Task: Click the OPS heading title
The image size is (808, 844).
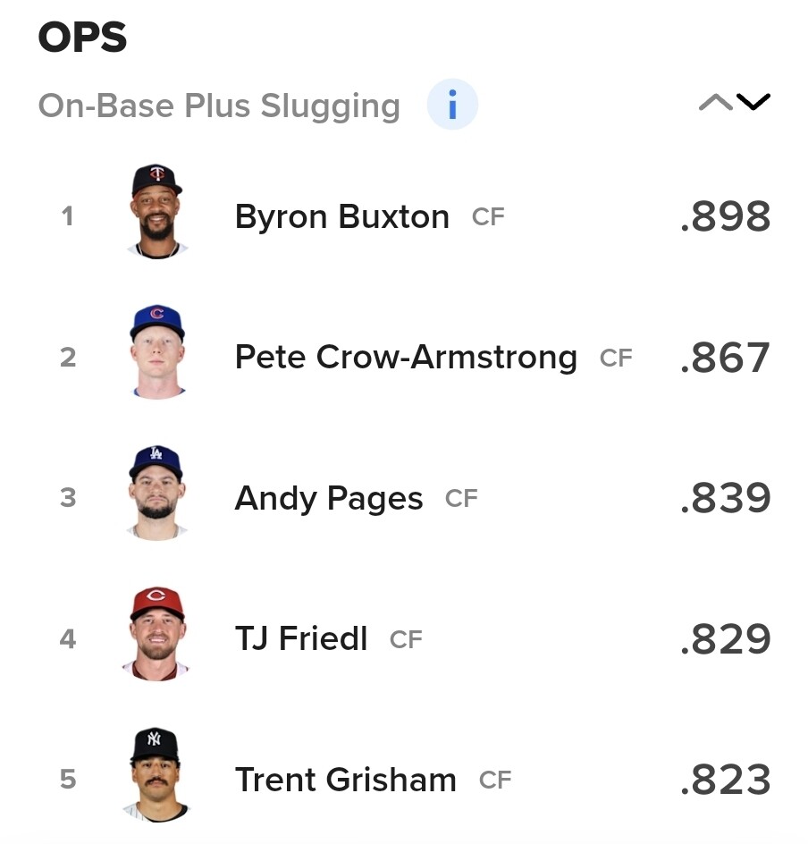Action: (83, 38)
